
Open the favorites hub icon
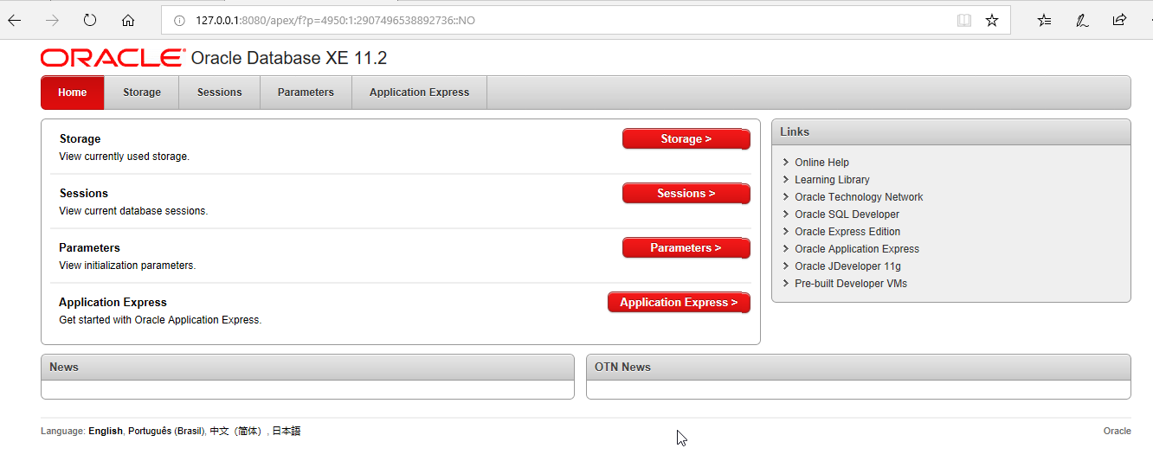1045,20
